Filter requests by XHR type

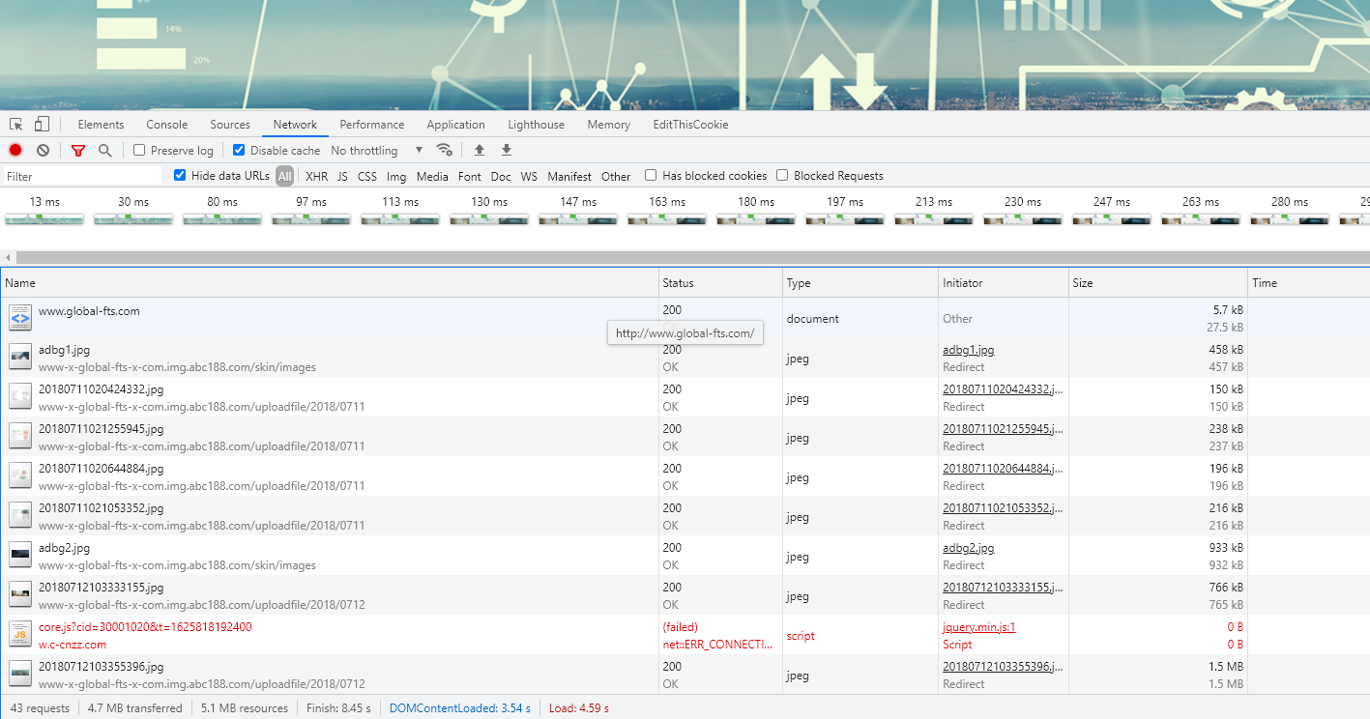[316, 177]
